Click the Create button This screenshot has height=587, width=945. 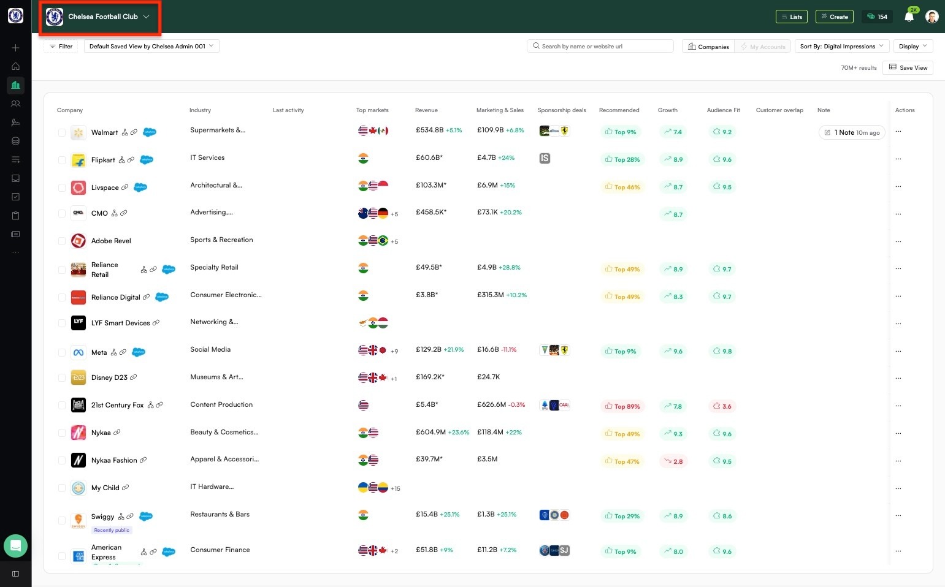pyautogui.click(x=835, y=17)
